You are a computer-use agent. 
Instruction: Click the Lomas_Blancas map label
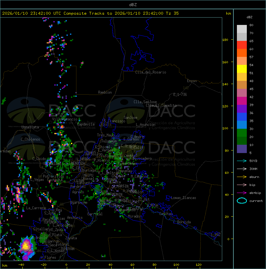(184, 198)
